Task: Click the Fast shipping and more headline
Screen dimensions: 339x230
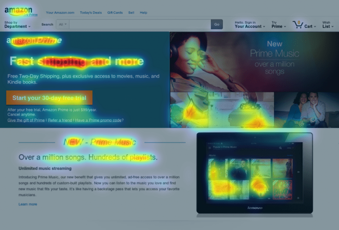Action: pos(77,61)
